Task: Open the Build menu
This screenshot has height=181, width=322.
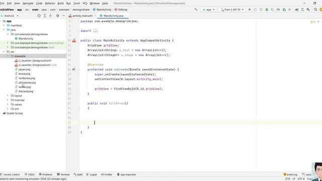Action: point(60,4)
